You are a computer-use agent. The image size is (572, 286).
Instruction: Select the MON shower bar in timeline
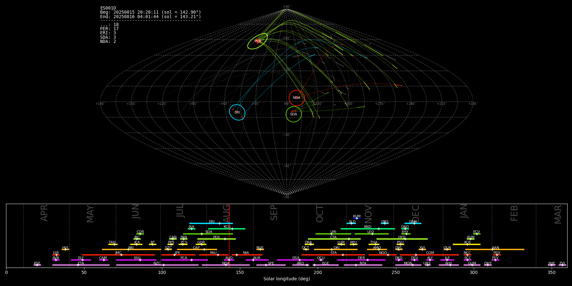408,265
